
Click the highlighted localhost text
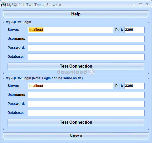click(36, 30)
